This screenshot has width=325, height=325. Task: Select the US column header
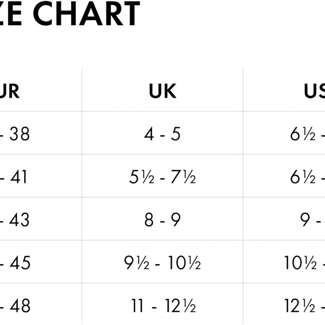click(314, 91)
